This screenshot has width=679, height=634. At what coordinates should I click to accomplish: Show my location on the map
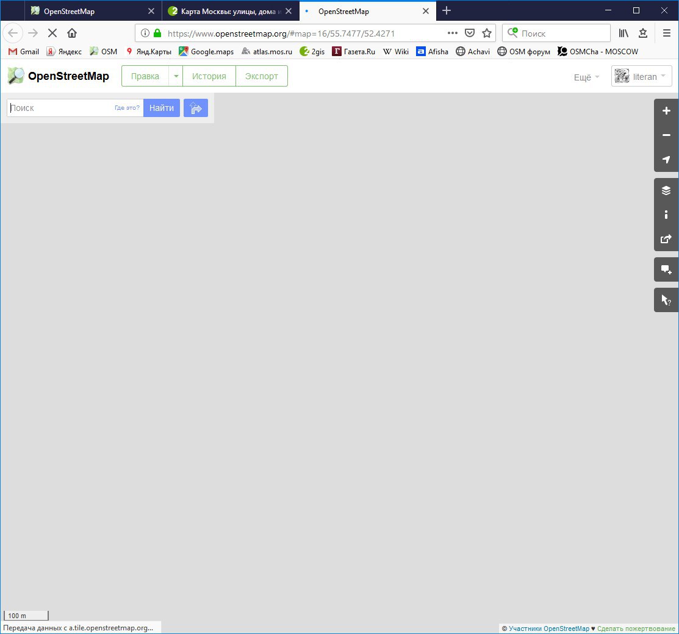point(666,160)
